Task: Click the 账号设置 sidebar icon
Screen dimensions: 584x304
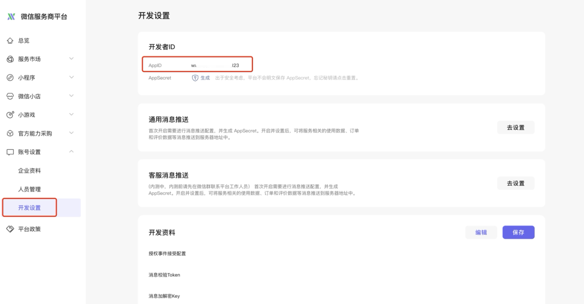Action: pos(10,152)
